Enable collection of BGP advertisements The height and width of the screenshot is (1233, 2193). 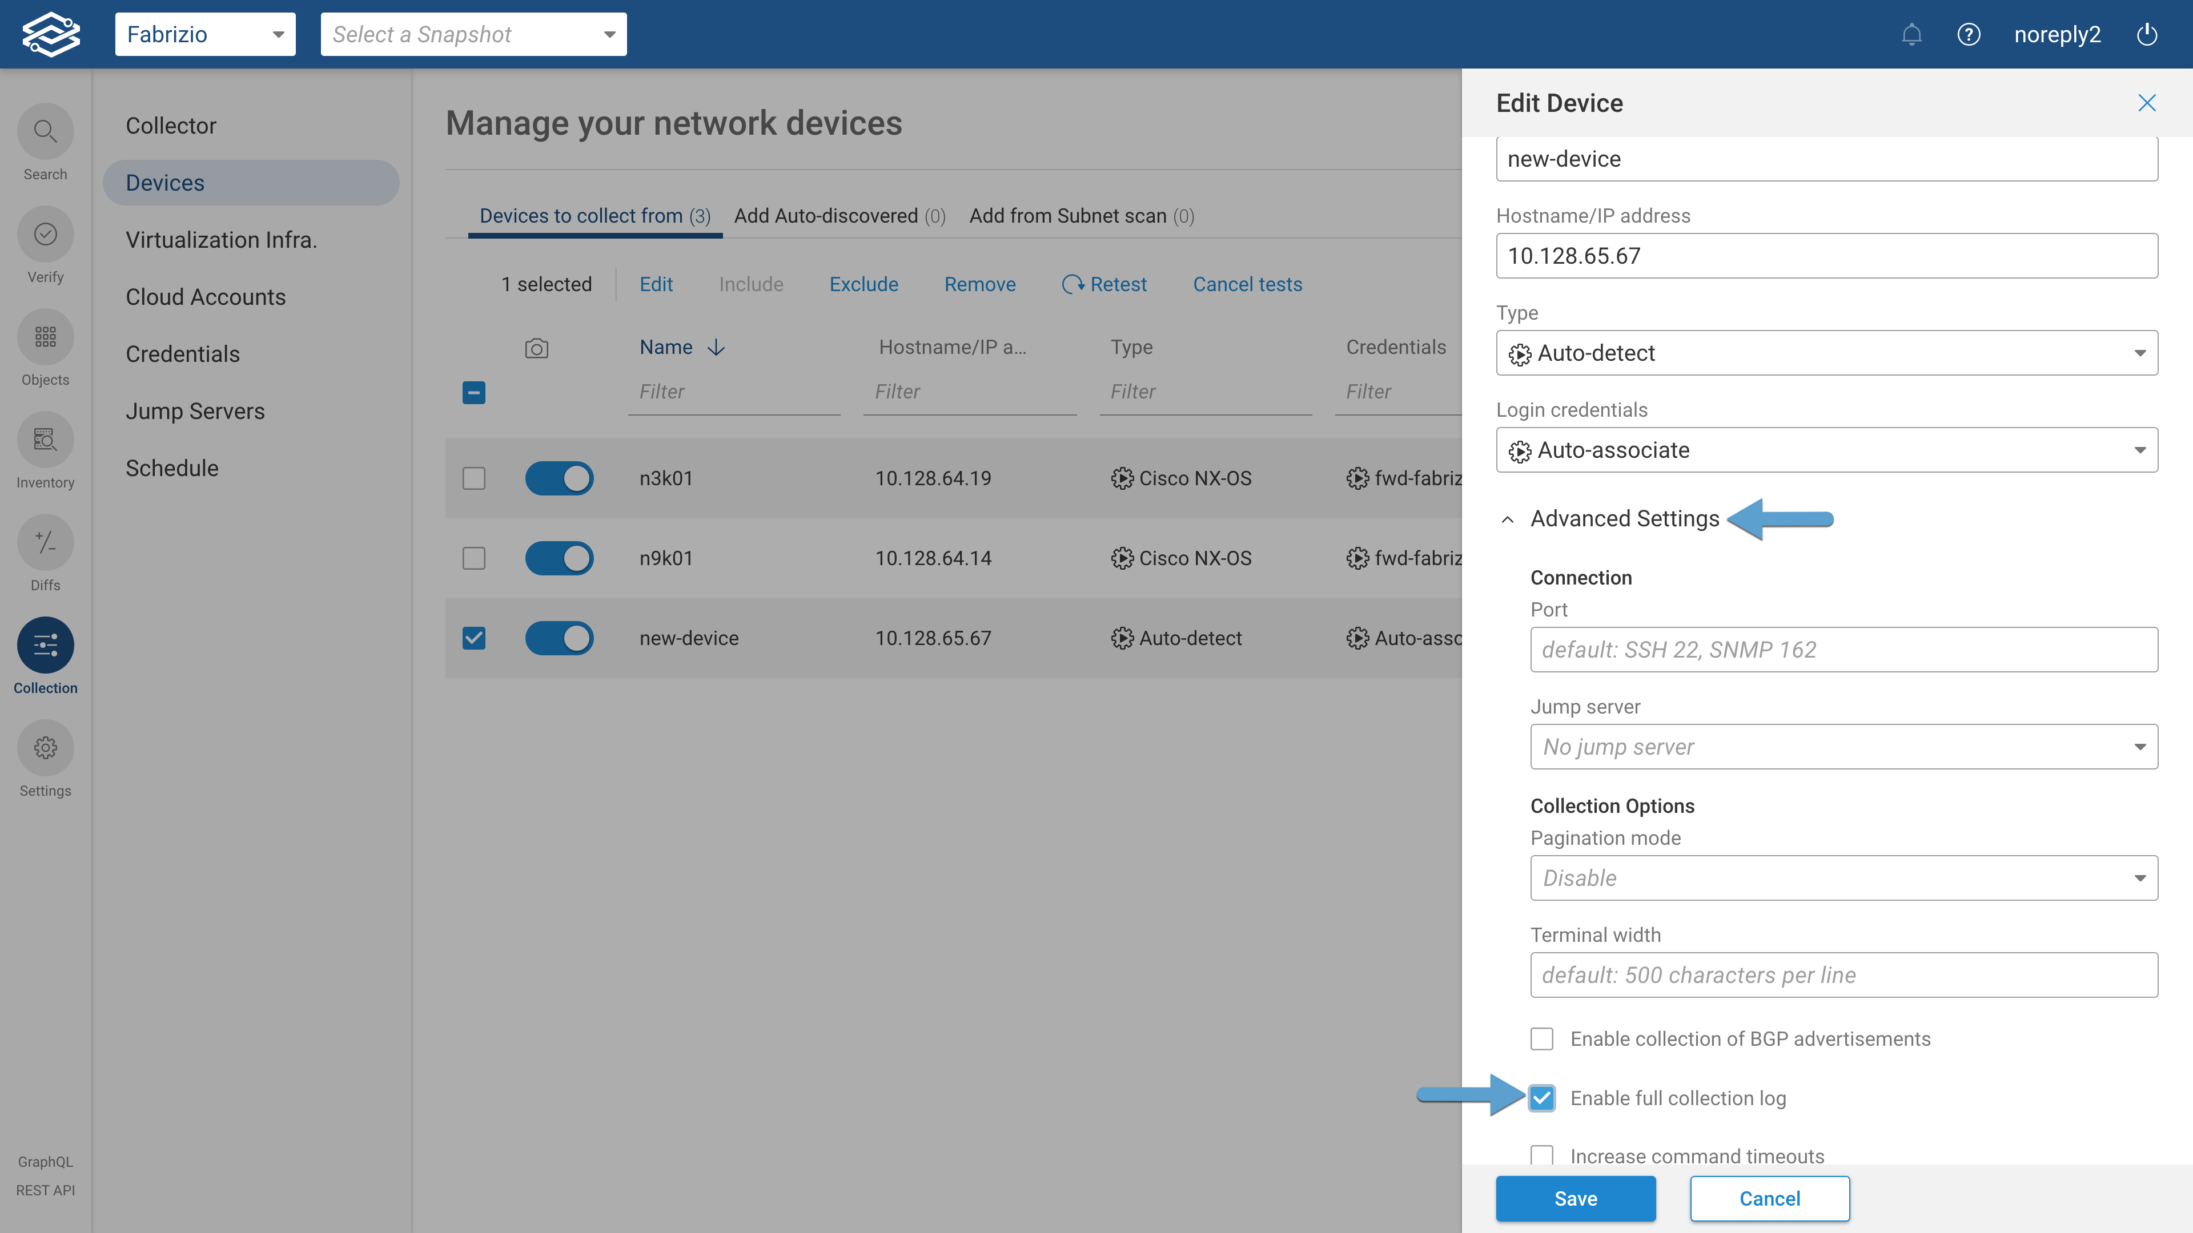pos(1542,1038)
